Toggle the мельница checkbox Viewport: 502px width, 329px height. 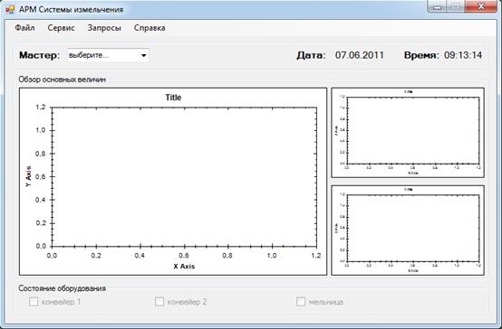coord(301,302)
